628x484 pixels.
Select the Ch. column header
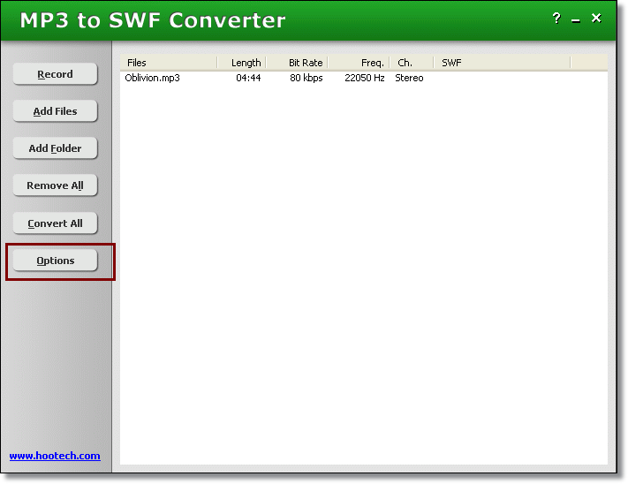point(411,63)
